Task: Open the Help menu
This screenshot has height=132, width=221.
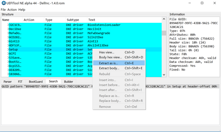Action: (22, 10)
